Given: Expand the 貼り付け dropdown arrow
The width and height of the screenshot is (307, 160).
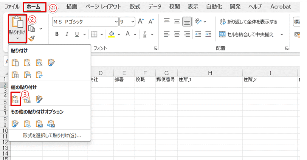Looking at the screenshot, I should coord(17,38).
